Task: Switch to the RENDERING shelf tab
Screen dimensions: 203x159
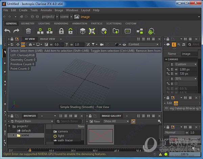Action: (61, 24)
